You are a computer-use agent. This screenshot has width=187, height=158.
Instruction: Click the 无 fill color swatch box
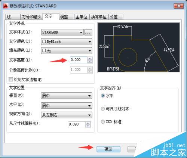point(44,51)
